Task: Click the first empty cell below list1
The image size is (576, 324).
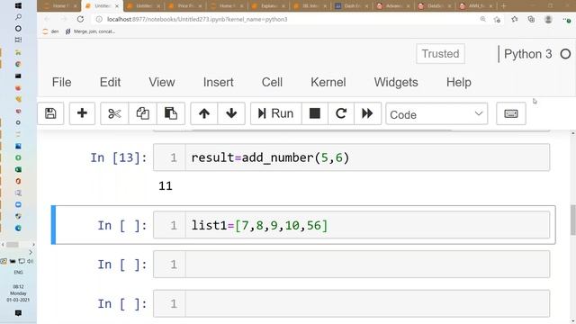Action: (x=367, y=265)
